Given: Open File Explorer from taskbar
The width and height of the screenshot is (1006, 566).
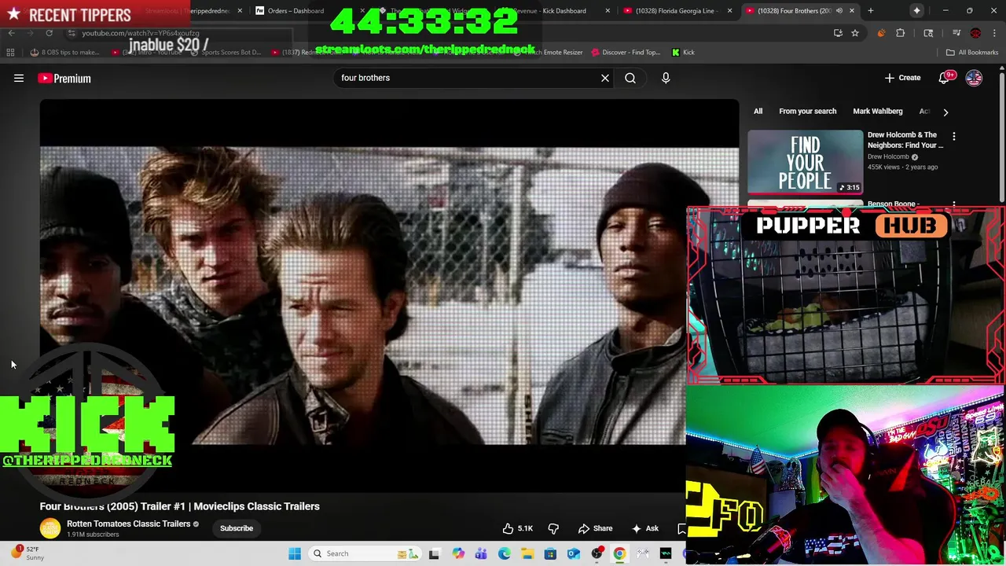Looking at the screenshot, I should [527, 553].
